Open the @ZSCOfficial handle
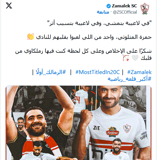 tap(125, 12)
